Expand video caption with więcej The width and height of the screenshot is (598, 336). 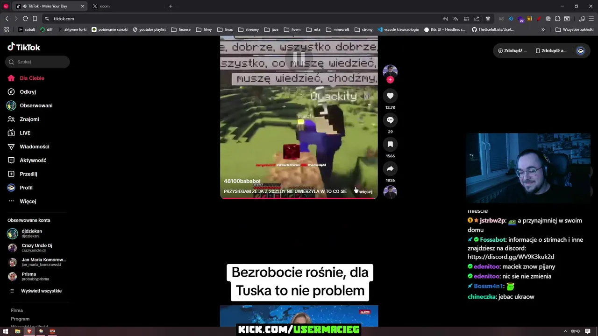point(366,192)
